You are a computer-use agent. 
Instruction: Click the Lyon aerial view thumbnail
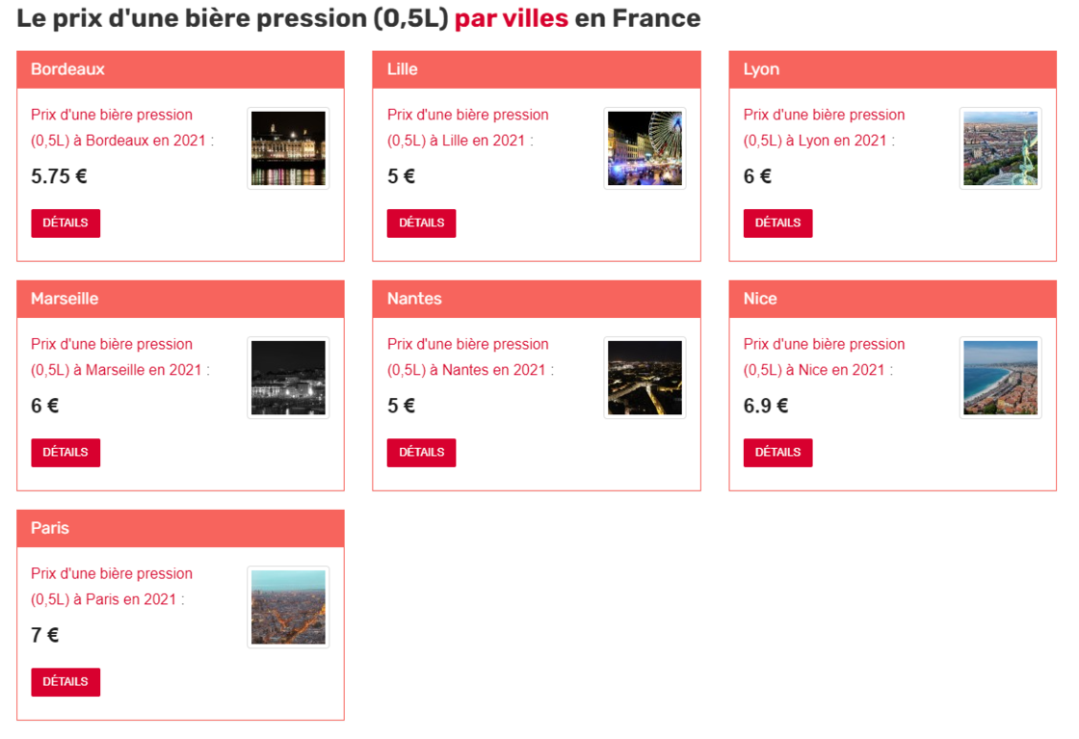point(1001,148)
